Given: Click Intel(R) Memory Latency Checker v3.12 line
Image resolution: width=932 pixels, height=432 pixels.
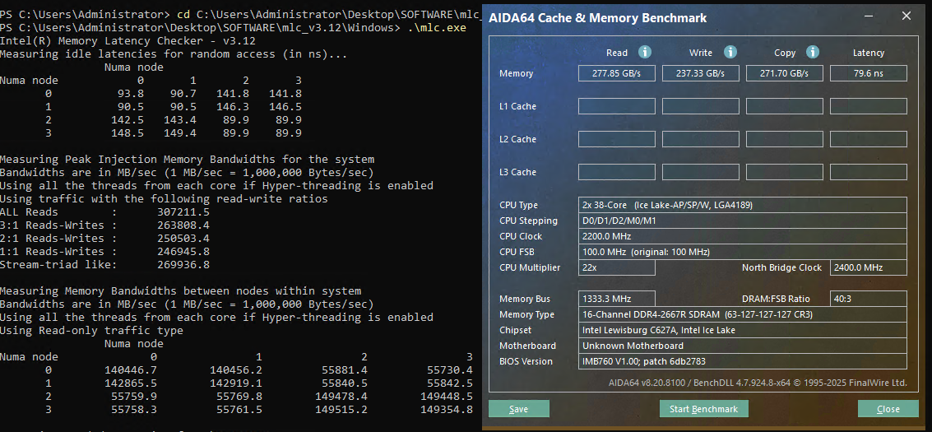Looking at the screenshot, I should [128, 41].
